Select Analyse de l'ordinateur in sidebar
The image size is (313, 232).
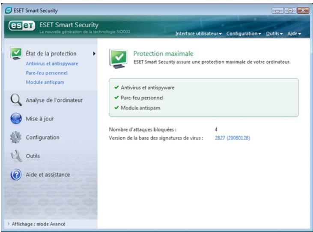coord(54,100)
